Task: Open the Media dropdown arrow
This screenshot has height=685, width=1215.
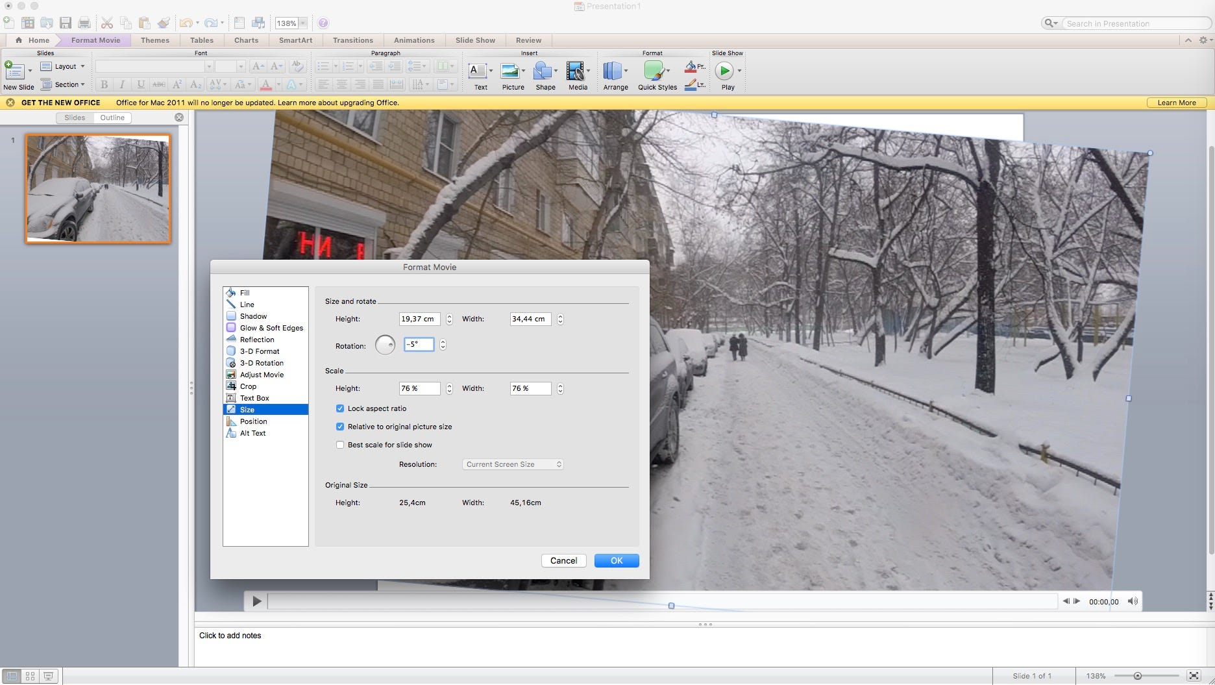Action: point(588,71)
